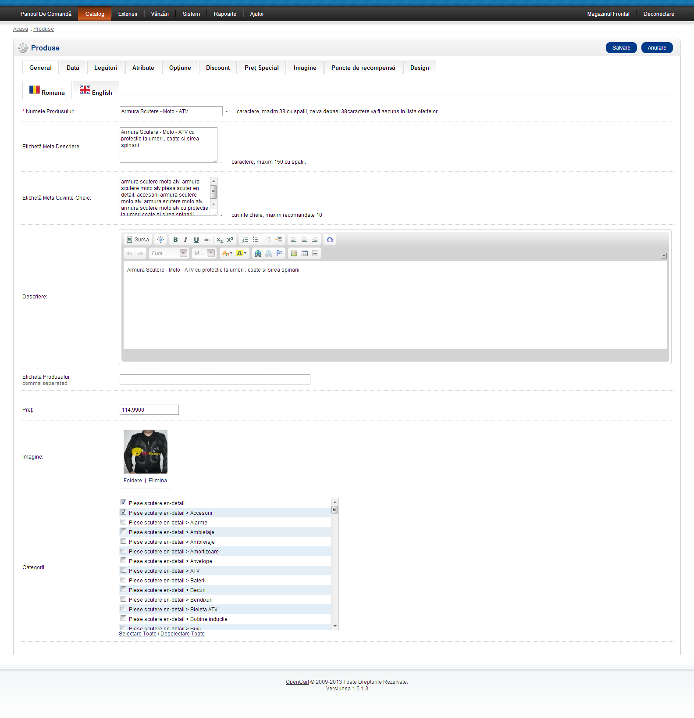694x718 pixels.
Task: Open the Catalog menu in top bar
Action: tap(95, 14)
